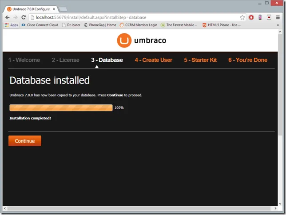
Task: Select the 2 - License step
Action: tap(65, 60)
